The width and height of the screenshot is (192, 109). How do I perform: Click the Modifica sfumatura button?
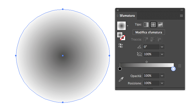click(x=149, y=32)
